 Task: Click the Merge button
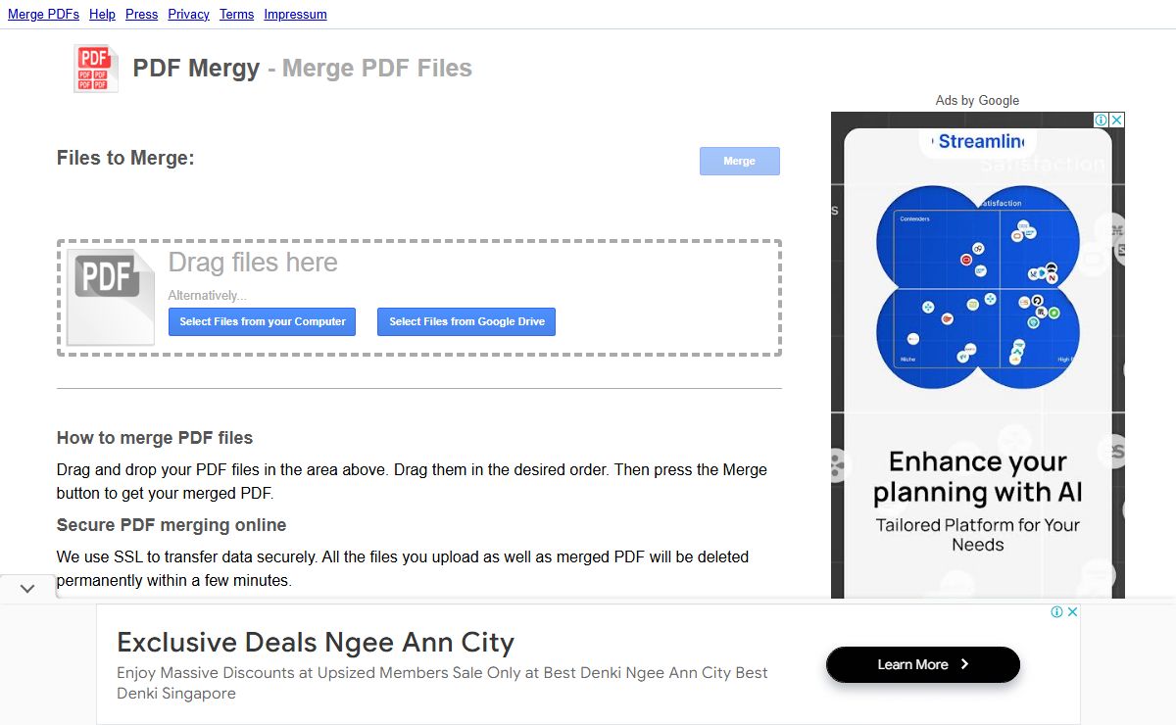coord(740,162)
